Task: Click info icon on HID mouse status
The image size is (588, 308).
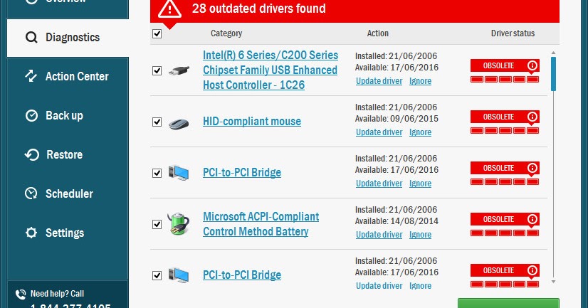Action: (532, 117)
